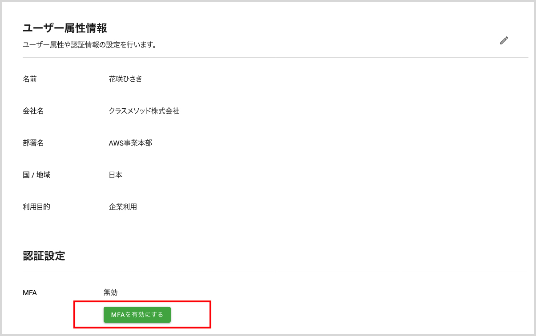Viewport: 536px width, 336px height.
Task: Click the MFA row under 認証設定
Action: tap(30, 293)
